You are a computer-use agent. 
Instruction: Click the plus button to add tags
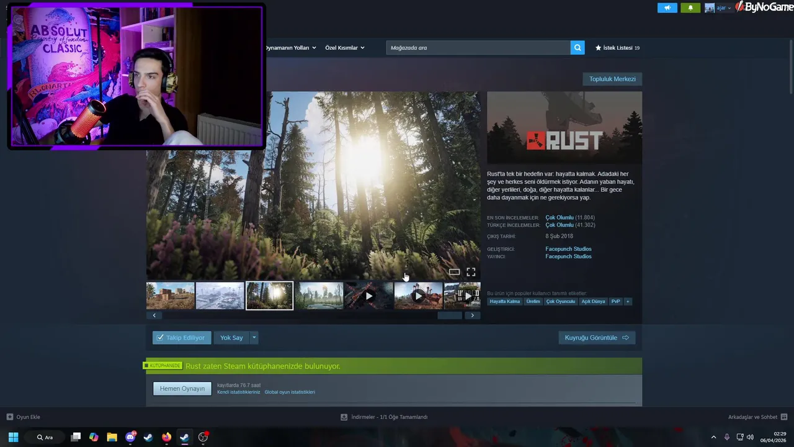coord(628,302)
